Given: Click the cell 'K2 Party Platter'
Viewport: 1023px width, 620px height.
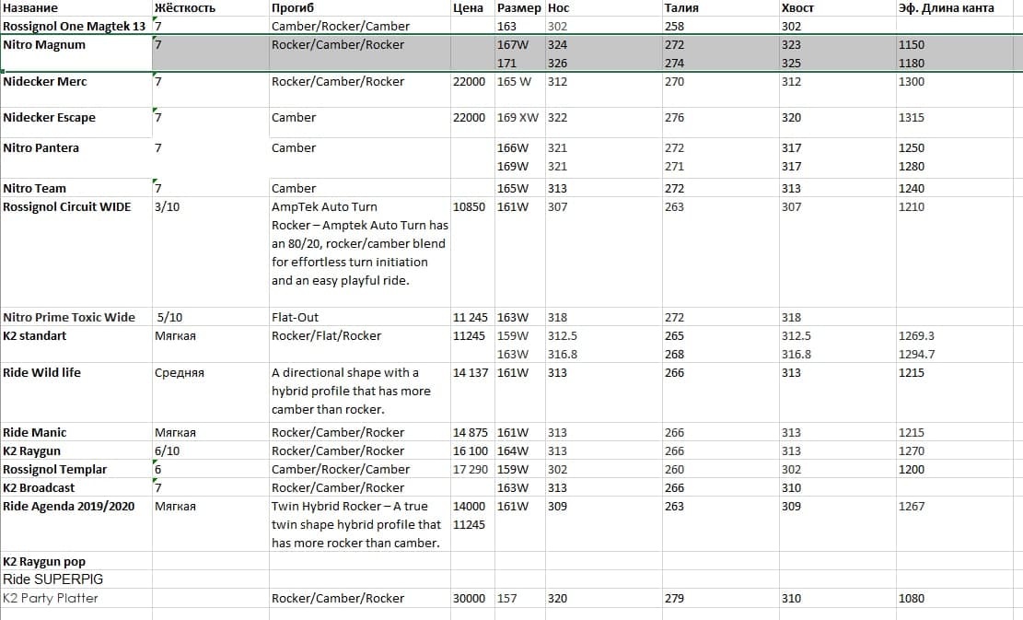Looking at the screenshot, I should (76, 598).
